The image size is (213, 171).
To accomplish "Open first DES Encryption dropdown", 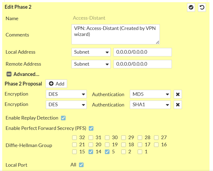I will click(66, 94).
